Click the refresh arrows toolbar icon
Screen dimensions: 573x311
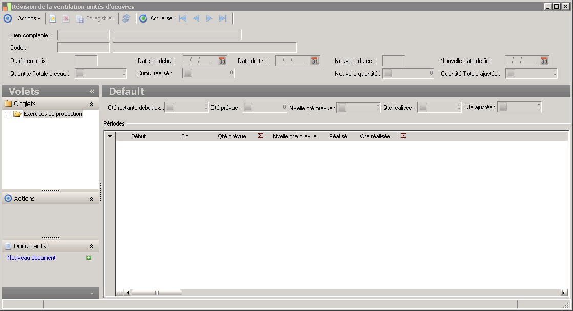point(125,18)
